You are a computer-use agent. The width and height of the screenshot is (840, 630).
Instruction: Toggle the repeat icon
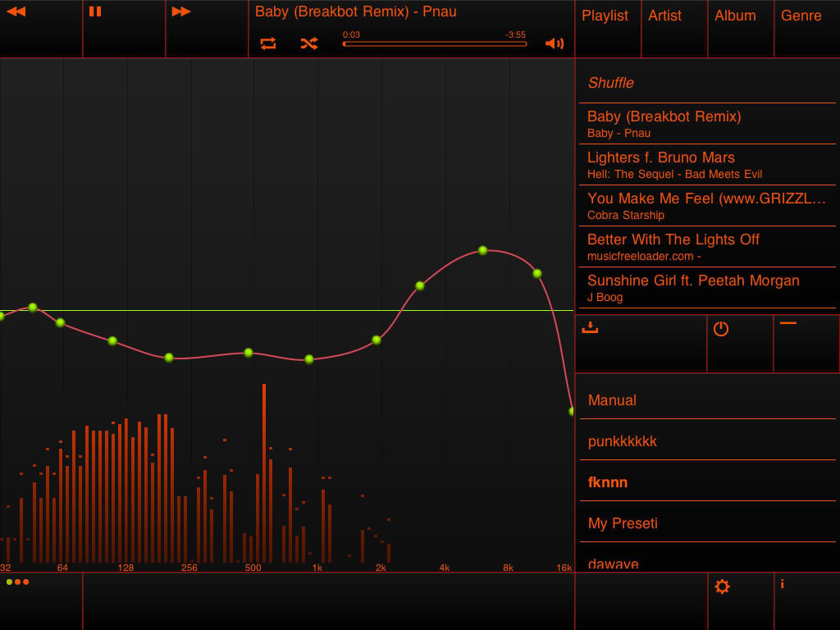(268, 43)
